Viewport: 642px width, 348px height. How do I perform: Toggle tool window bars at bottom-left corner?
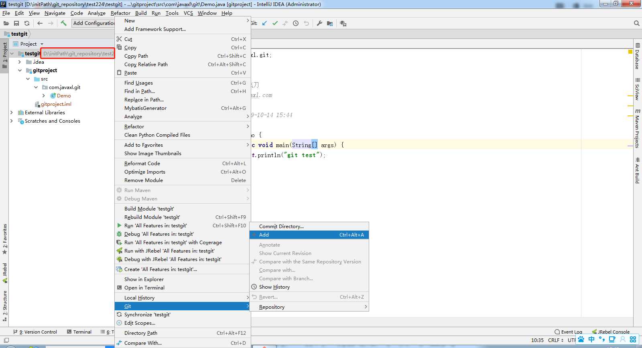click(6, 340)
